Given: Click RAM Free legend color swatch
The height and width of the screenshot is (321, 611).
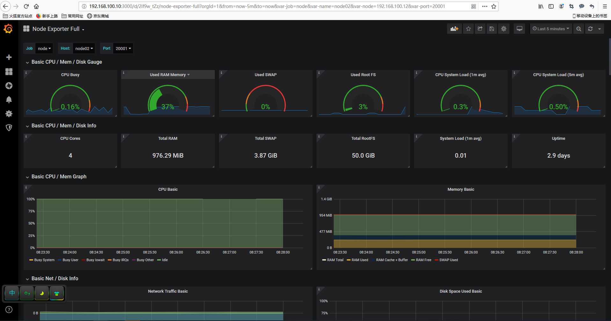Looking at the screenshot, I should [x=413, y=260].
